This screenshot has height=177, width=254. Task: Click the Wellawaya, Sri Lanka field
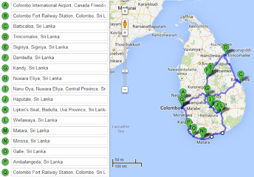tap(60, 120)
